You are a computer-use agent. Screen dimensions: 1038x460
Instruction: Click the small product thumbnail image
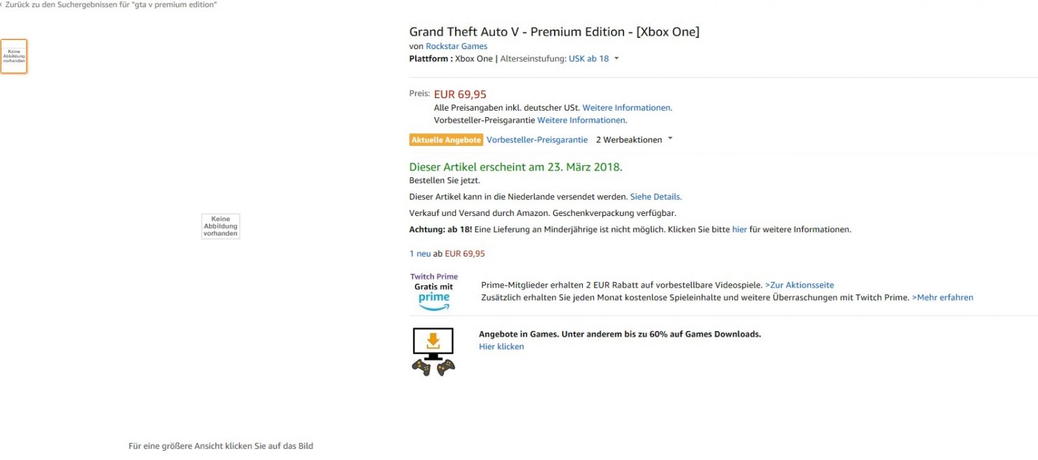tap(14, 56)
